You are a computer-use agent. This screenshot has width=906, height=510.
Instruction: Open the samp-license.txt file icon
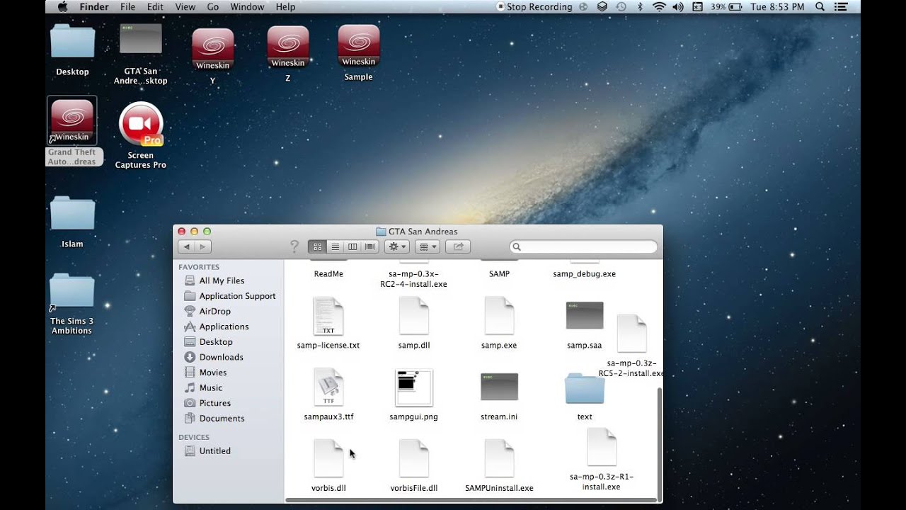(328, 316)
